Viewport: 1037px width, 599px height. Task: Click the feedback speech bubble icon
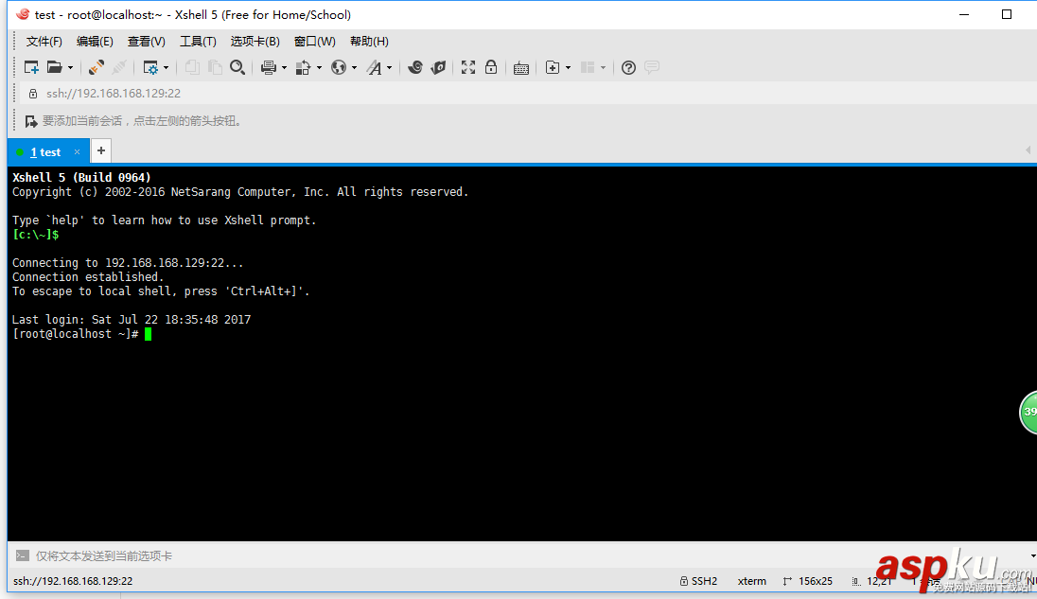(651, 67)
